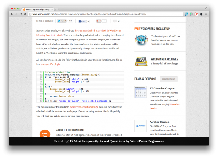Image resolution: width=218 pixels, height=158 pixels.
Task: Click the DEALS & COUPONS heading
Action: point(145,79)
